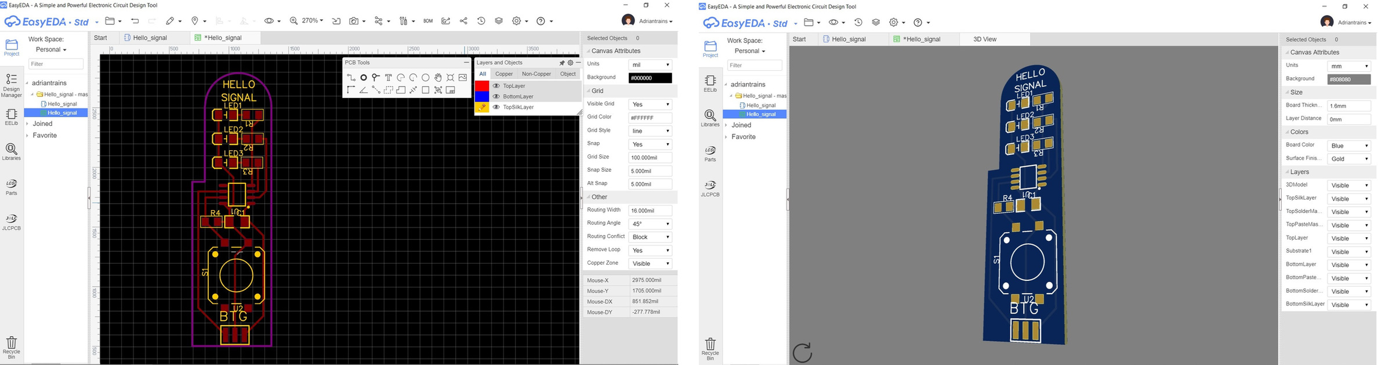Select the Track routing tool in PCB Tools
The width and height of the screenshot is (1392, 365).
pos(351,77)
